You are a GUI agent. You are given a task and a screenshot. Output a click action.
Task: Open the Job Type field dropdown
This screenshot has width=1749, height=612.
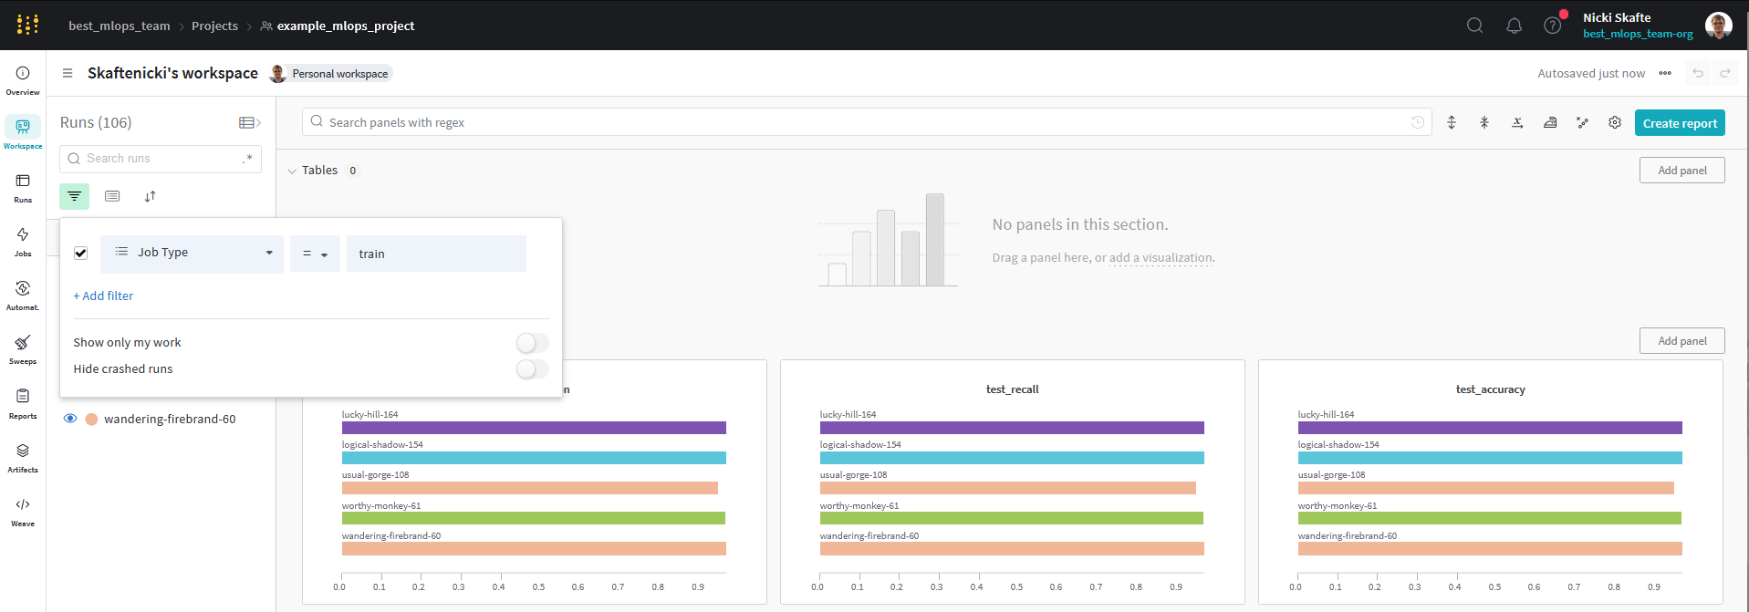click(192, 253)
